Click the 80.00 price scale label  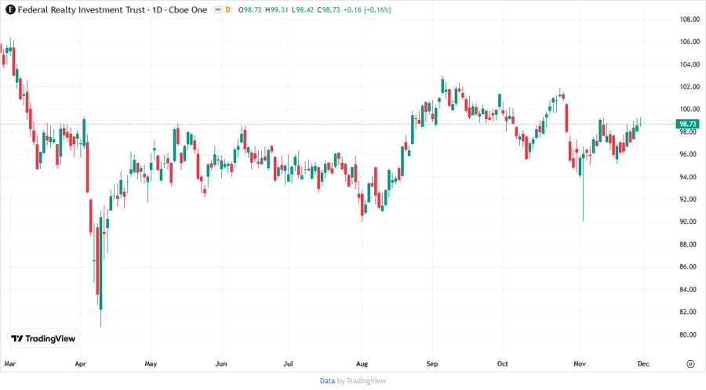pos(690,334)
